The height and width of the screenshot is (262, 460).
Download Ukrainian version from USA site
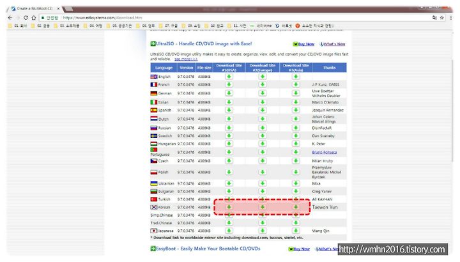coord(229,183)
